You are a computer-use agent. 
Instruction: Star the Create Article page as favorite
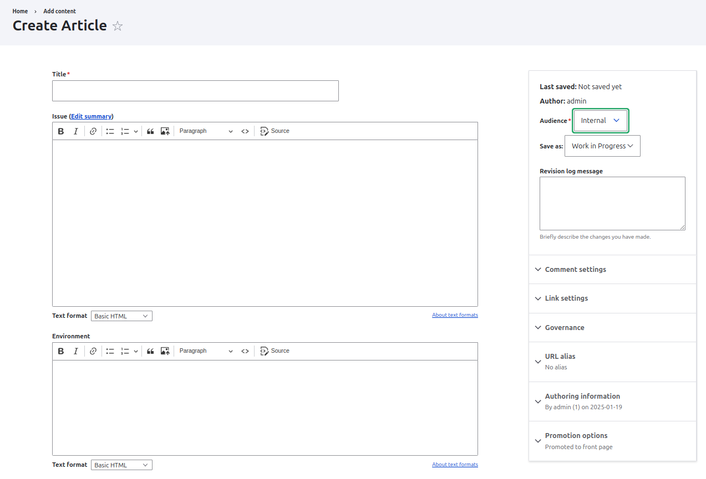118,26
